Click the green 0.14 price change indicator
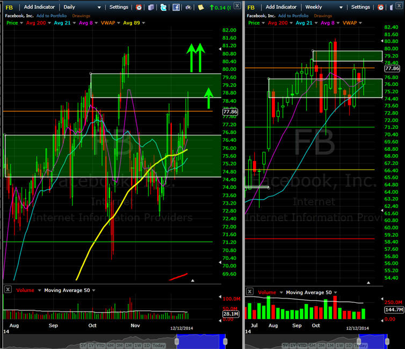405x349 pixels. (x=220, y=8)
